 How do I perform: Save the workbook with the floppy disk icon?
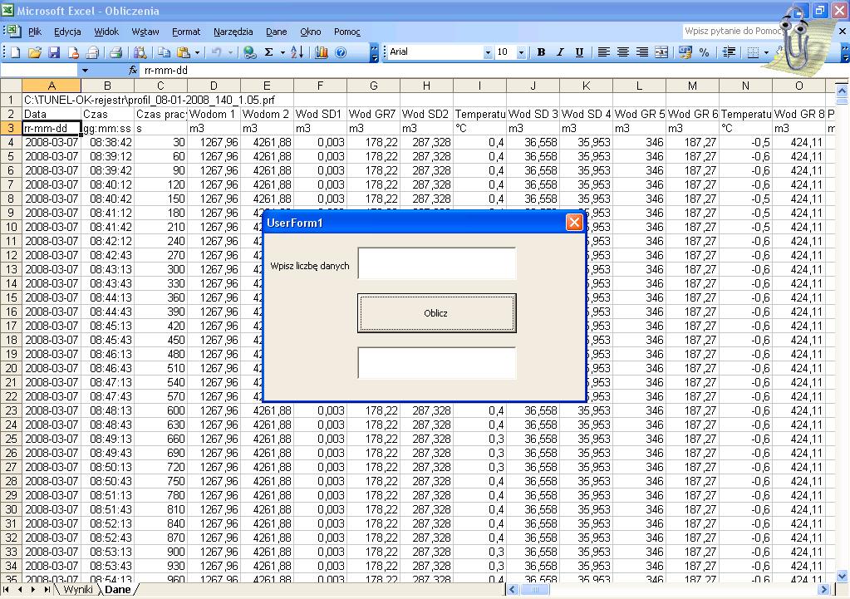(54, 52)
